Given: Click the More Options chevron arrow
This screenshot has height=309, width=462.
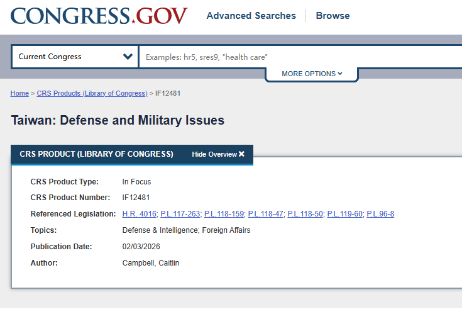Looking at the screenshot, I should coord(340,74).
